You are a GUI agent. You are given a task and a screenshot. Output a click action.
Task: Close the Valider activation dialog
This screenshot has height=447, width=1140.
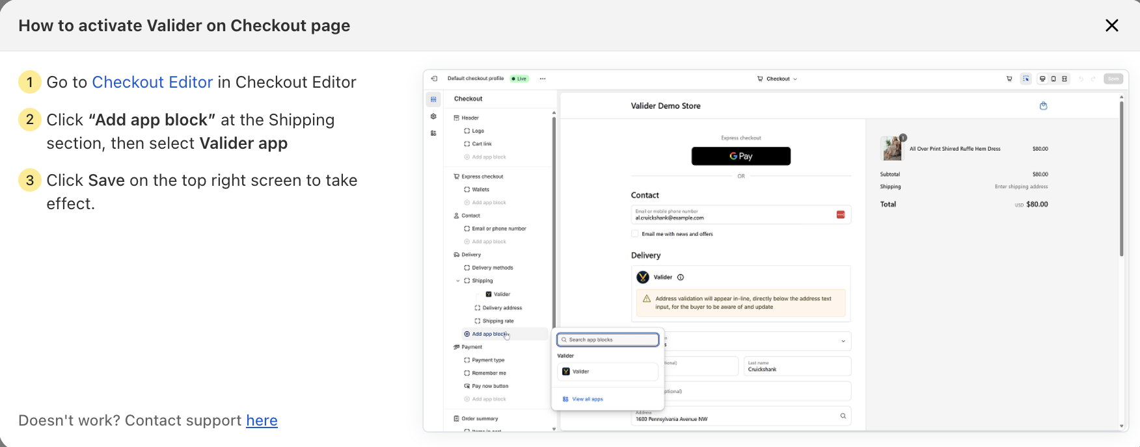[1111, 25]
